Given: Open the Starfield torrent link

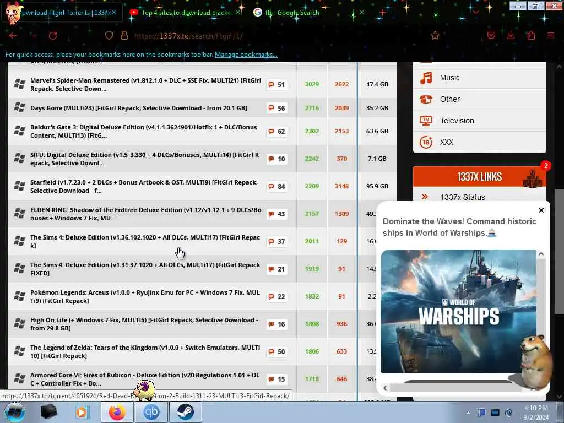Looking at the screenshot, I should [144, 186].
